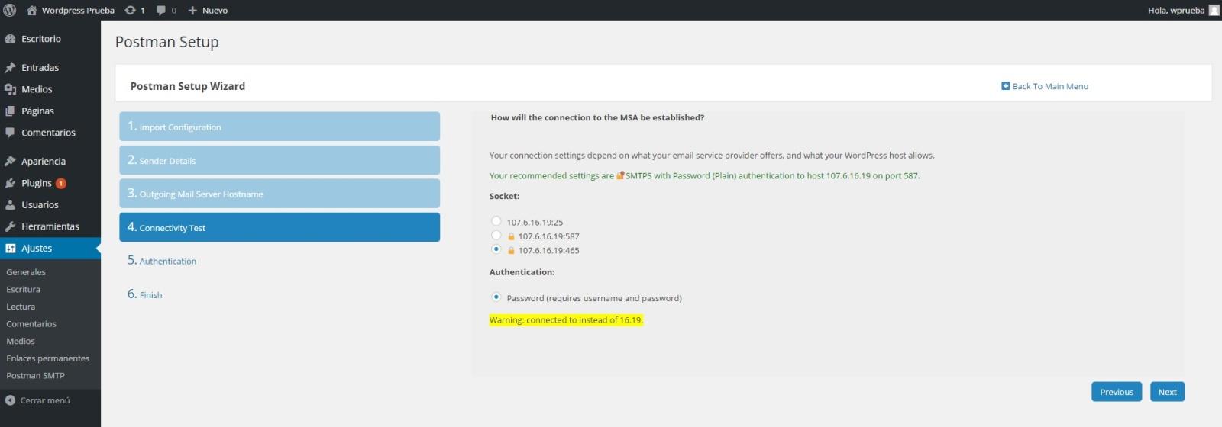Click the Back To Main Menu arrow icon

1005,86
